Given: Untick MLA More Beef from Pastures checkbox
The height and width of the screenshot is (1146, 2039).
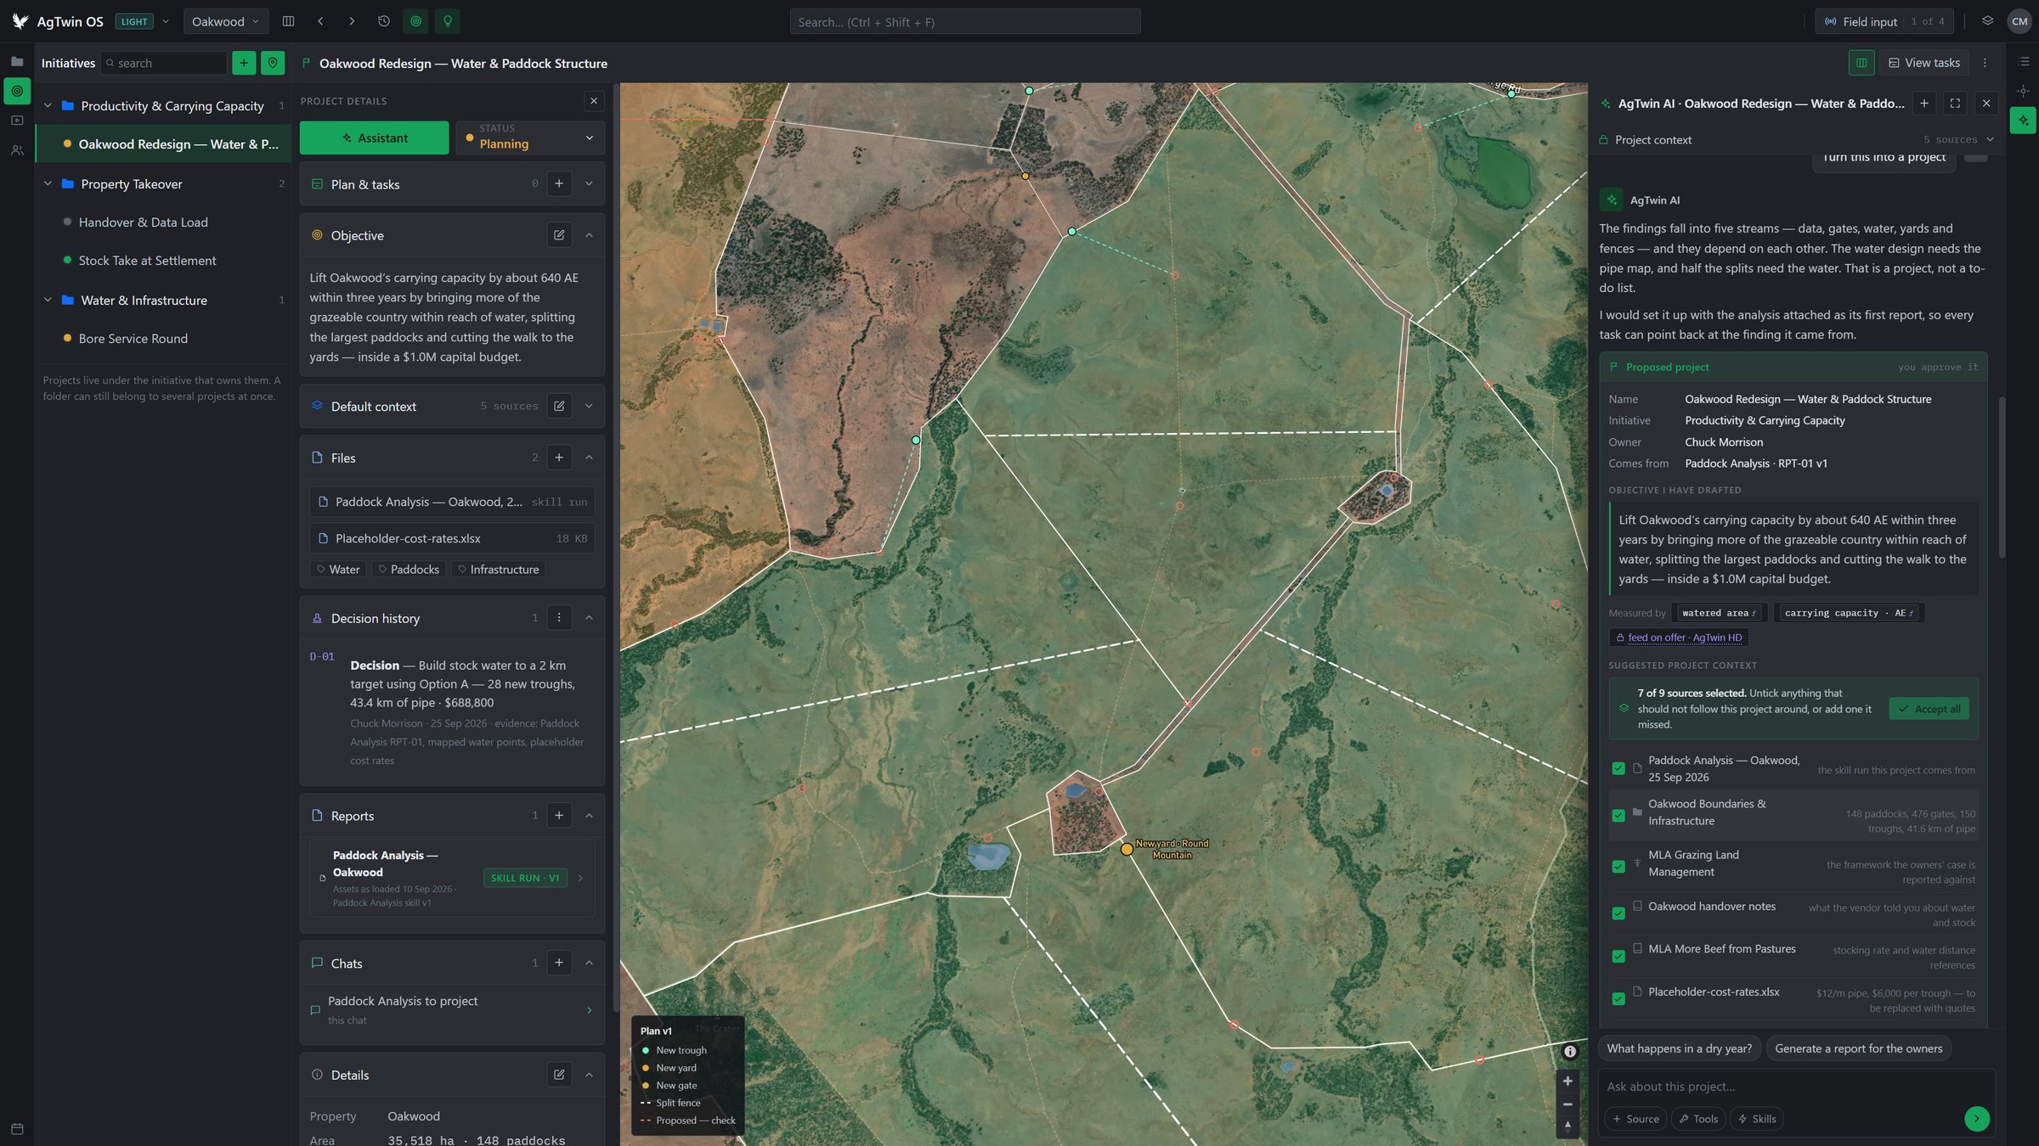Looking at the screenshot, I should coord(1618,957).
